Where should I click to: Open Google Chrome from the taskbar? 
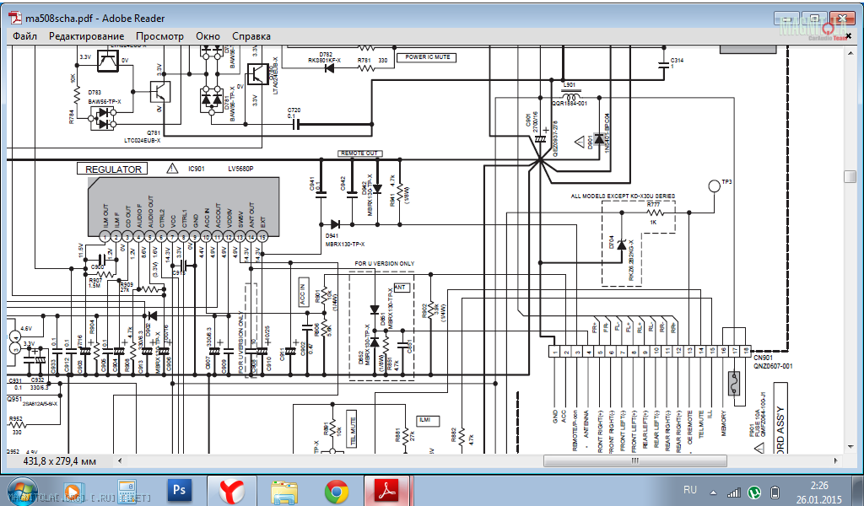click(337, 490)
